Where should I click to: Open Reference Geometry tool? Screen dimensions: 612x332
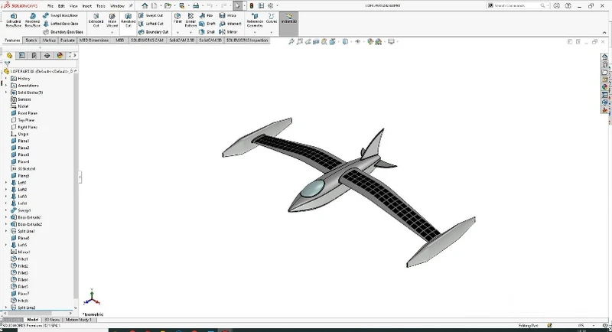(255, 21)
